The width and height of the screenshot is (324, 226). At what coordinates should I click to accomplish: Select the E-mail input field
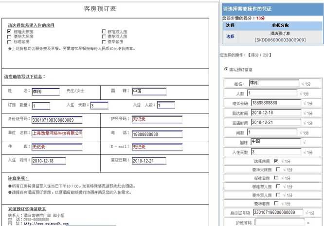[x=148, y=147]
